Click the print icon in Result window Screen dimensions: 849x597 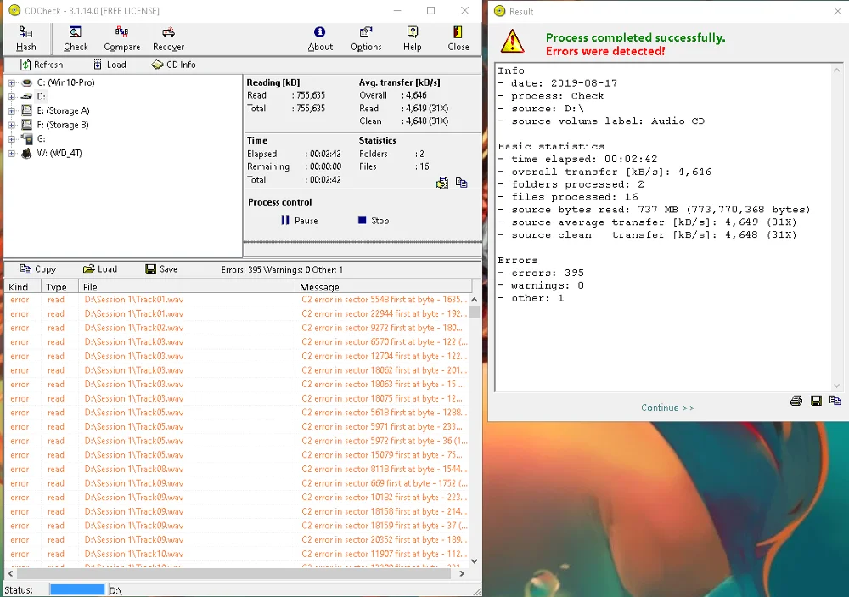796,401
